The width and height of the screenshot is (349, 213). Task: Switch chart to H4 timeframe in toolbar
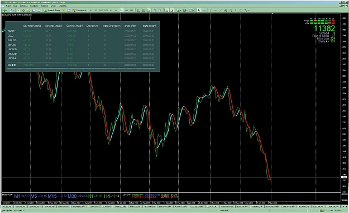click(116, 10)
